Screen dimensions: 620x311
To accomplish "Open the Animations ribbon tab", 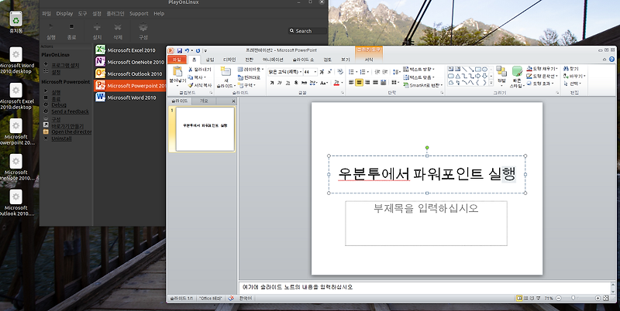I will [273, 60].
